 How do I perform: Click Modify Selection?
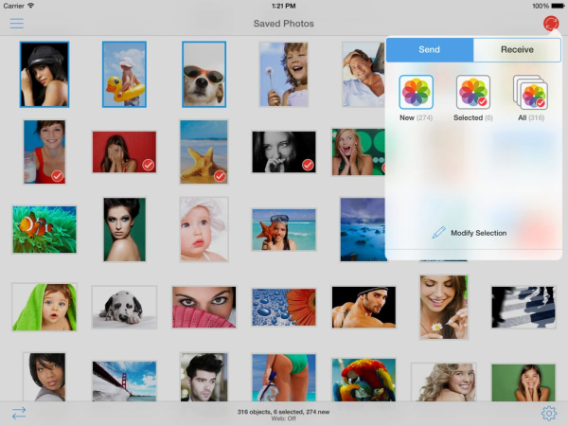478,233
